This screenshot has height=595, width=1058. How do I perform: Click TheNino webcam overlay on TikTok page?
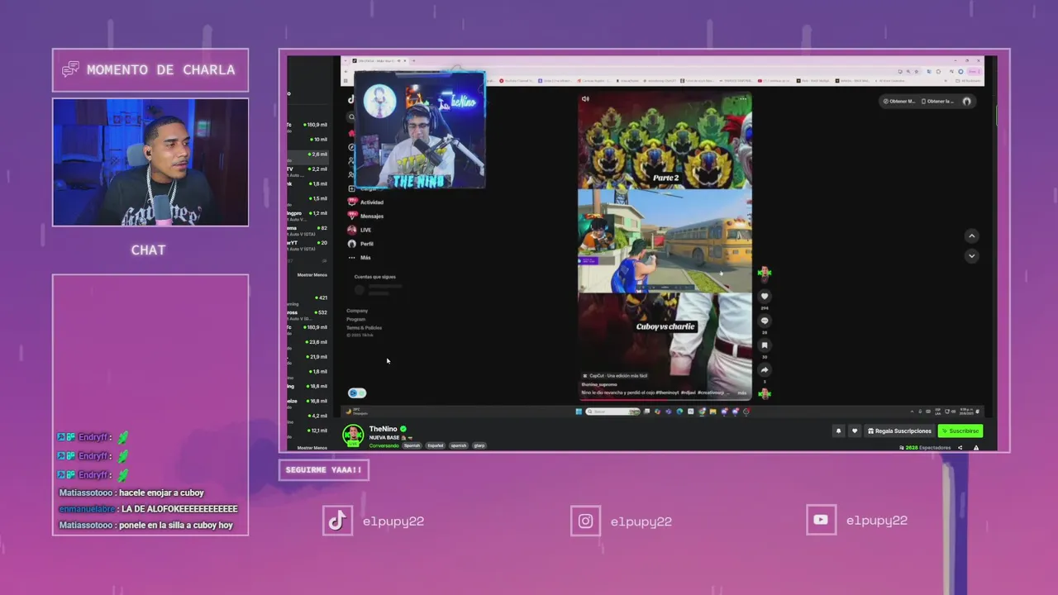[420, 131]
